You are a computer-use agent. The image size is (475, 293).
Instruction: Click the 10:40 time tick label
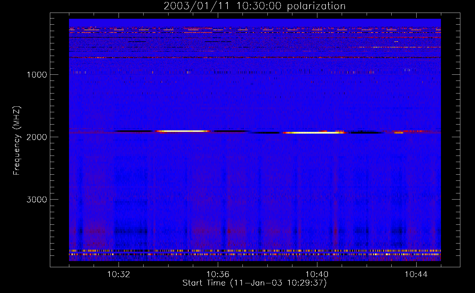tap(317, 275)
